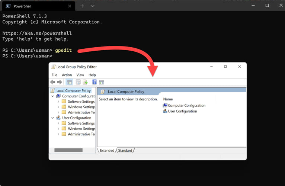
Task: Open new PowerShell tab with plus button
Action: [82, 6]
